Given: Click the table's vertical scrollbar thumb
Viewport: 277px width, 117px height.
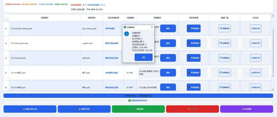Looking at the screenshot, I should click(x=272, y=52).
